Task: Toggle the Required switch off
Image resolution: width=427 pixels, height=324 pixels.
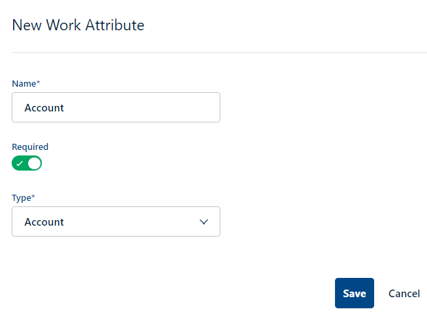Action: (27, 163)
